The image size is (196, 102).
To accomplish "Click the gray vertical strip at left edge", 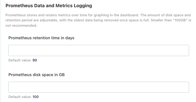I will (1, 51).
